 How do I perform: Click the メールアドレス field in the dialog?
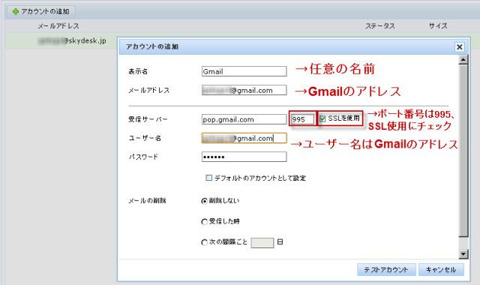click(x=244, y=90)
